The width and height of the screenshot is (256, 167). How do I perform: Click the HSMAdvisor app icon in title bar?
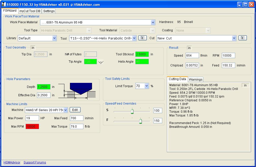(x=4, y=5)
